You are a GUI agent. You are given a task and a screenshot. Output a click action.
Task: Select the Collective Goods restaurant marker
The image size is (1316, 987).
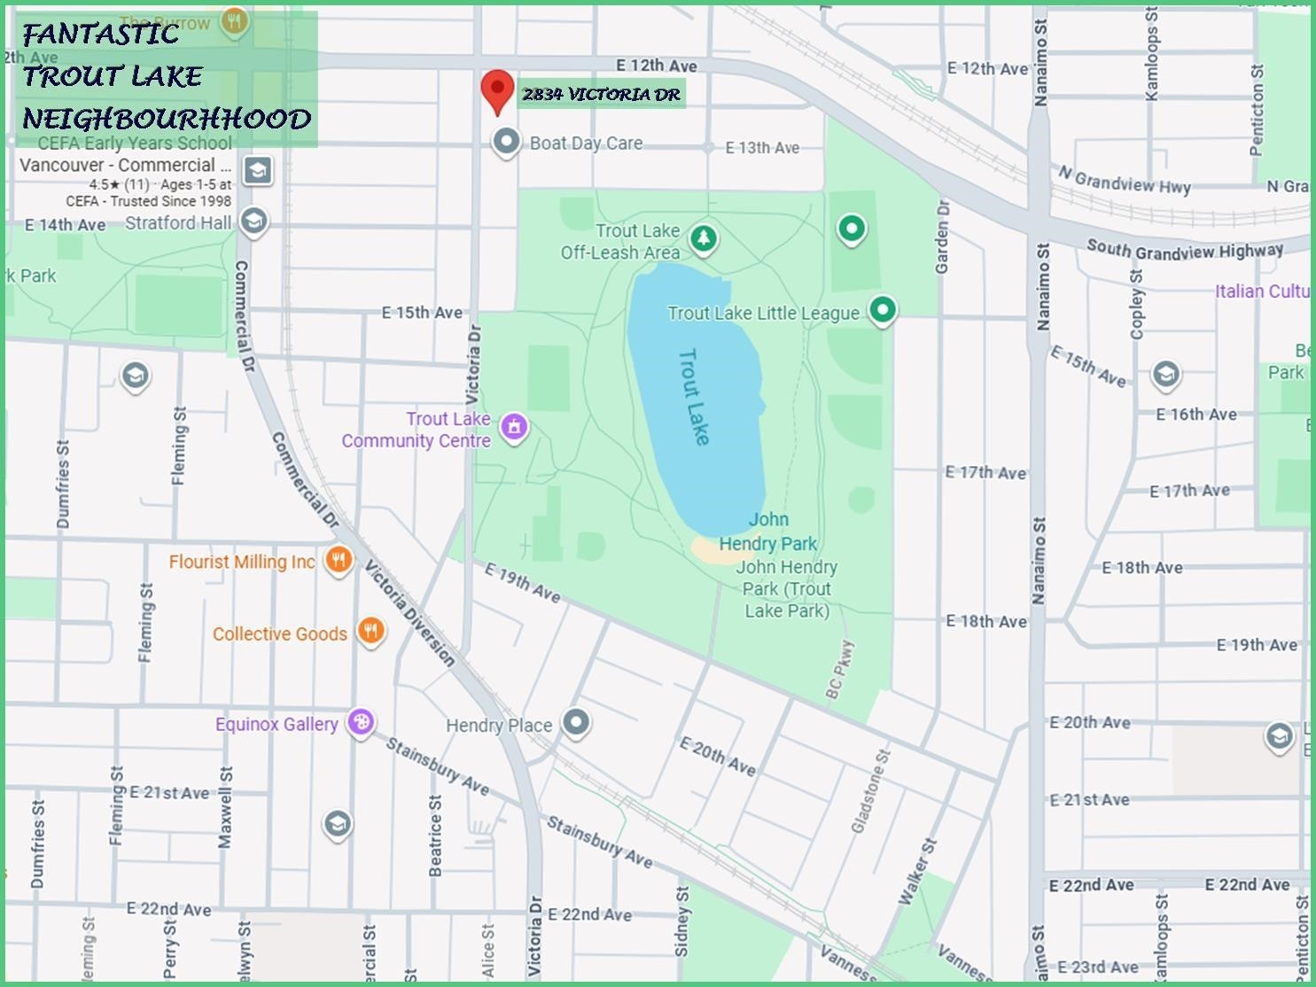click(370, 632)
